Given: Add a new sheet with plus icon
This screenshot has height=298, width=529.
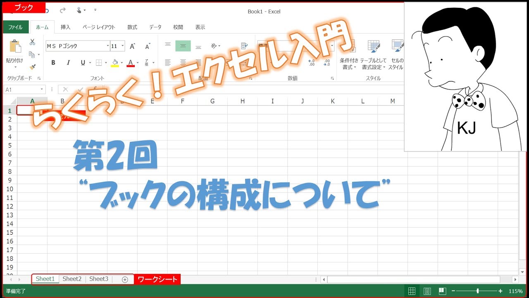Looking at the screenshot, I should coord(125,279).
